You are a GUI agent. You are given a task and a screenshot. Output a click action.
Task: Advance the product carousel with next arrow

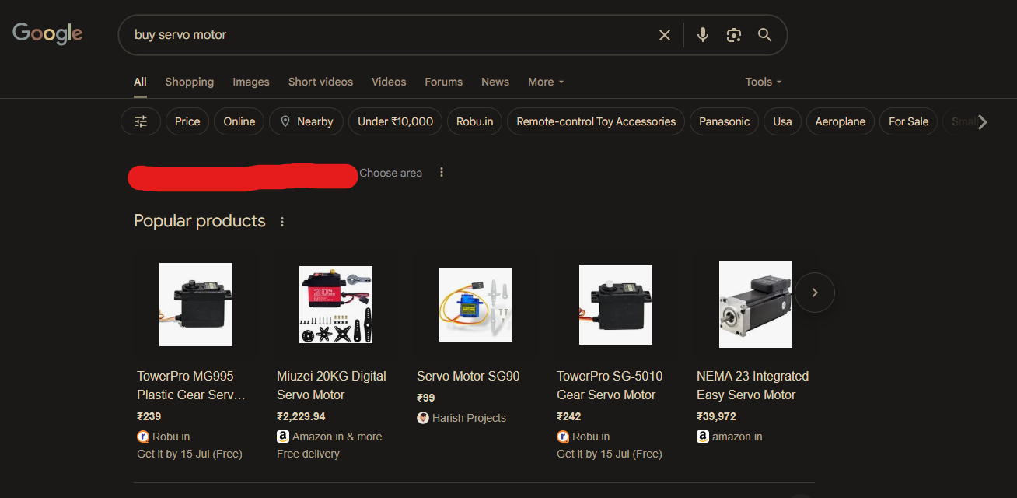coord(815,293)
